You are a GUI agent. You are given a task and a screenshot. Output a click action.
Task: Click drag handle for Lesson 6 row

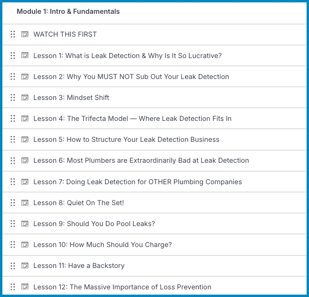click(13, 160)
